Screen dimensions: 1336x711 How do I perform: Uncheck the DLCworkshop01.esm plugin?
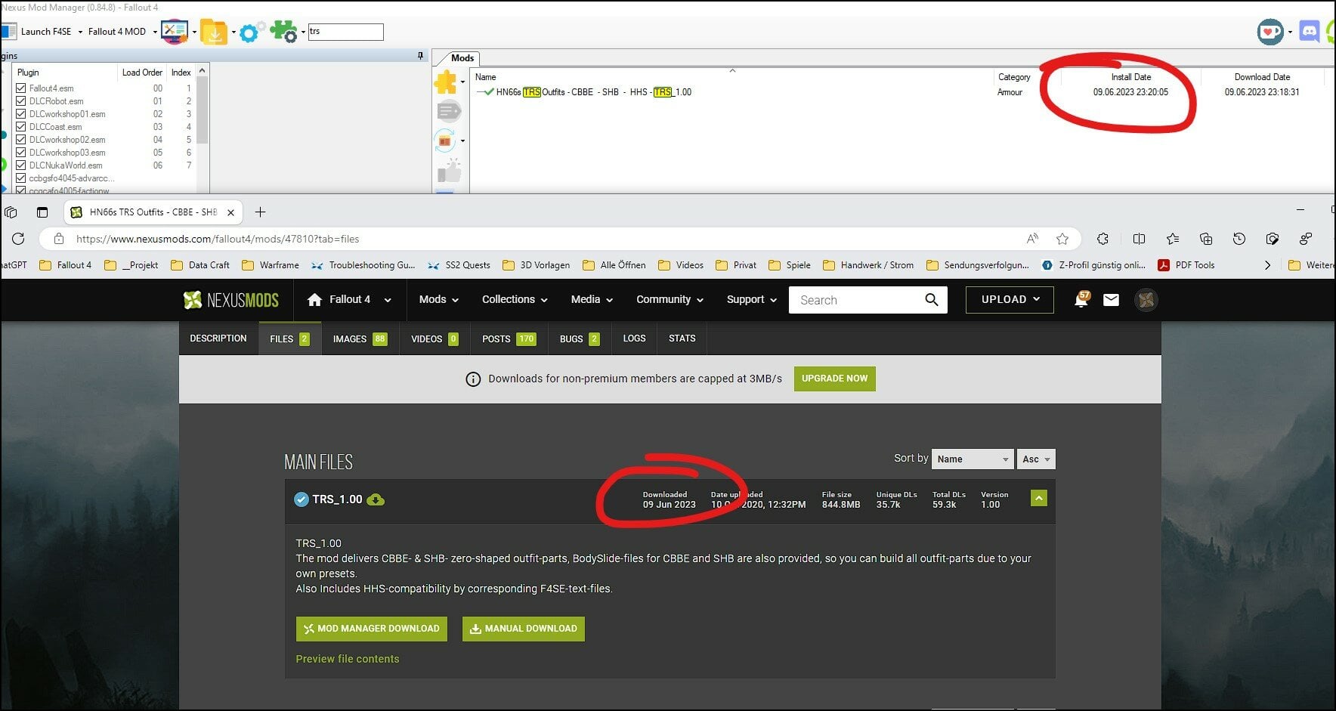(21, 114)
